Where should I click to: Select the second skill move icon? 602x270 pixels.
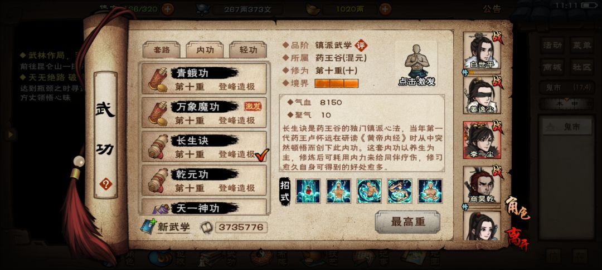coord(339,191)
